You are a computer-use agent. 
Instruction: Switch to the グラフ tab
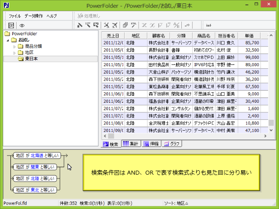click(x=172, y=144)
